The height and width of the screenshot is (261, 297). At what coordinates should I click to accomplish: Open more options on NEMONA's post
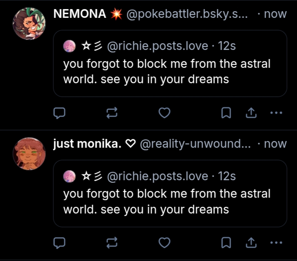click(276, 112)
